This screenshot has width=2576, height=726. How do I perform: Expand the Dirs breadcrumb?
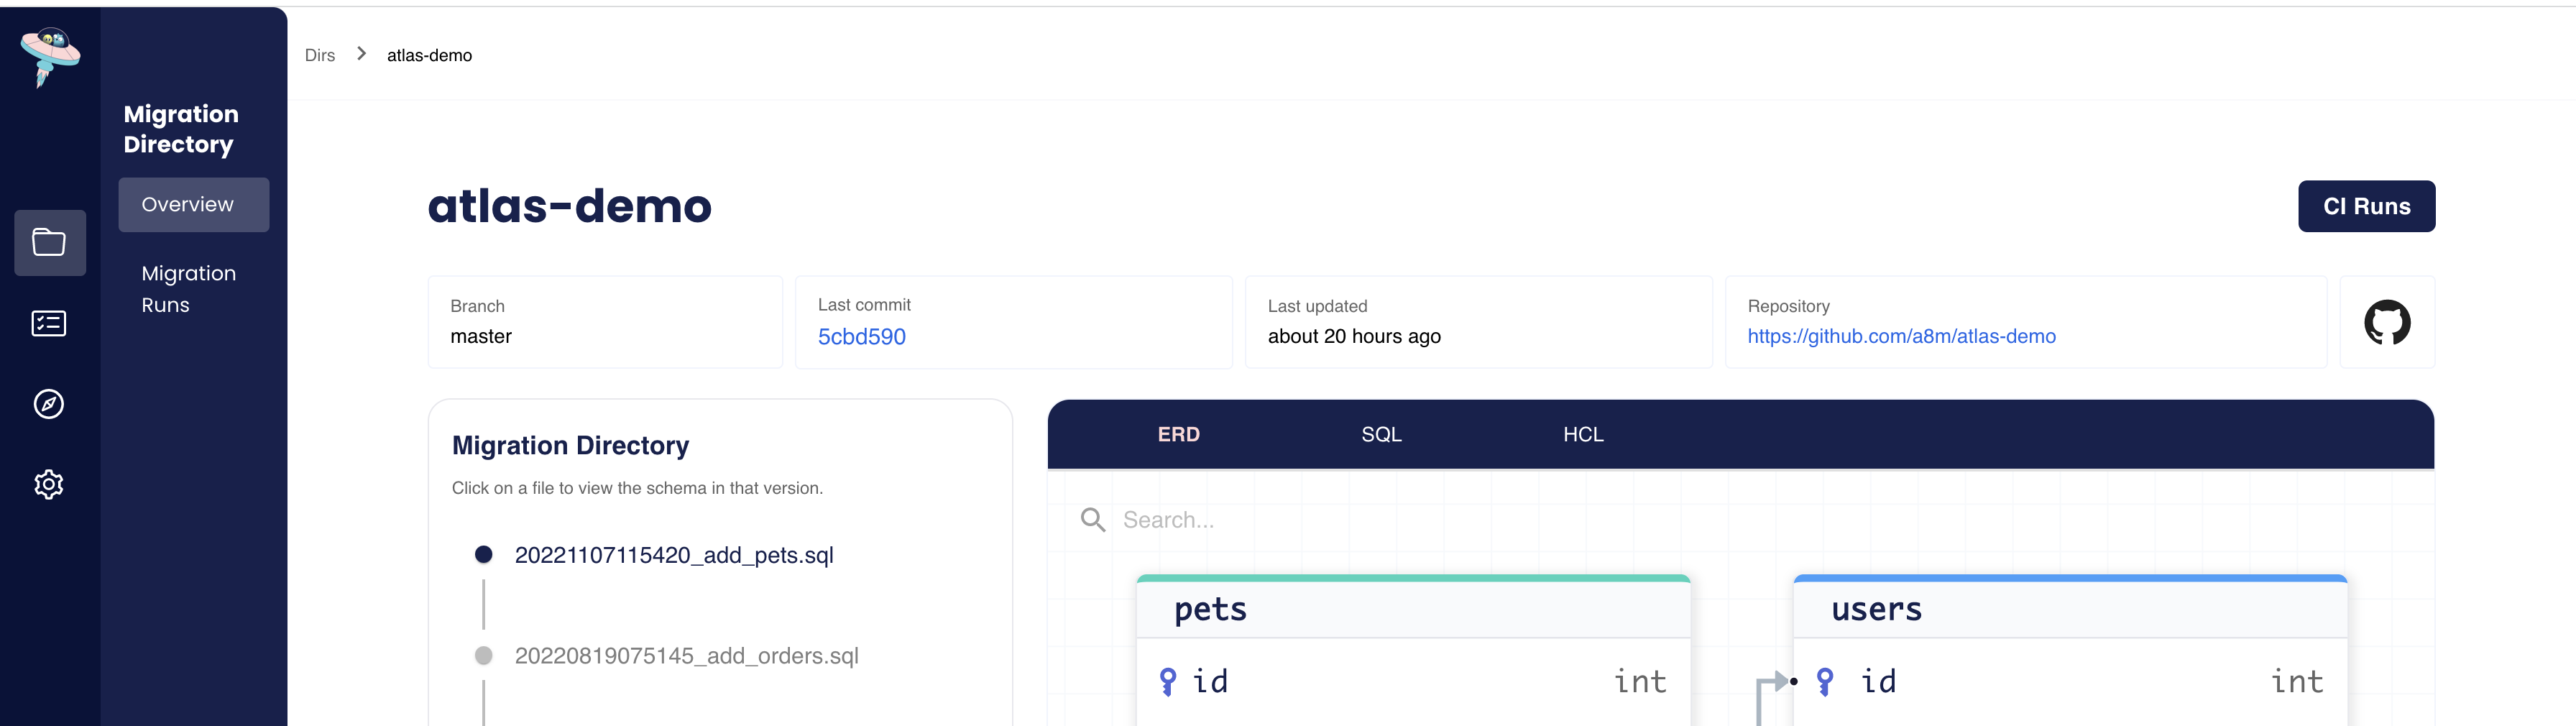(320, 55)
